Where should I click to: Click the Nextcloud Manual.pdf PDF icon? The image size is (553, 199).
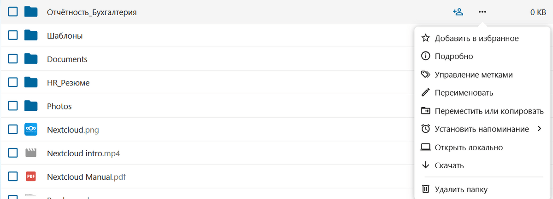pos(30,176)
